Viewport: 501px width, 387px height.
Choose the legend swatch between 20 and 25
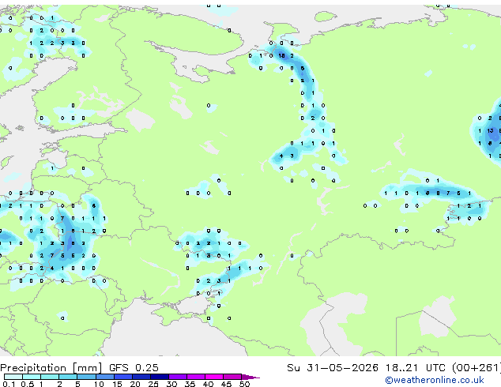click(141, 377)
